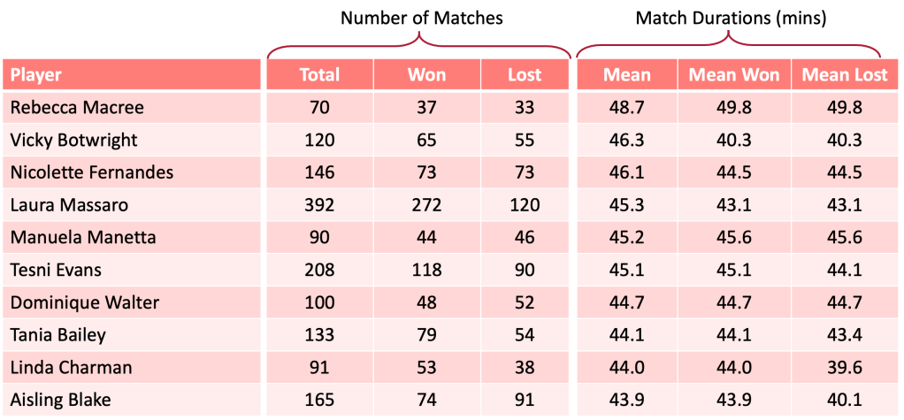
Task: Click the Match Durations (mins) group label
Action: pos(728,18)
